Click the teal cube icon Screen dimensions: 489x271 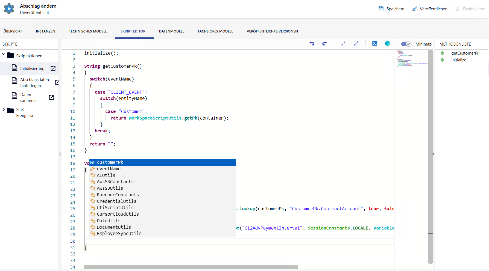click(388, 43)
